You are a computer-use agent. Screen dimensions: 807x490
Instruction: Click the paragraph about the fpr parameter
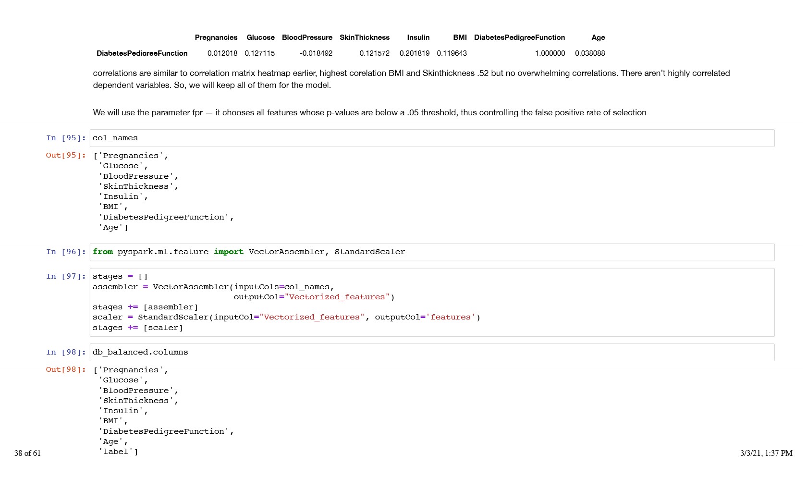(369, 113)
